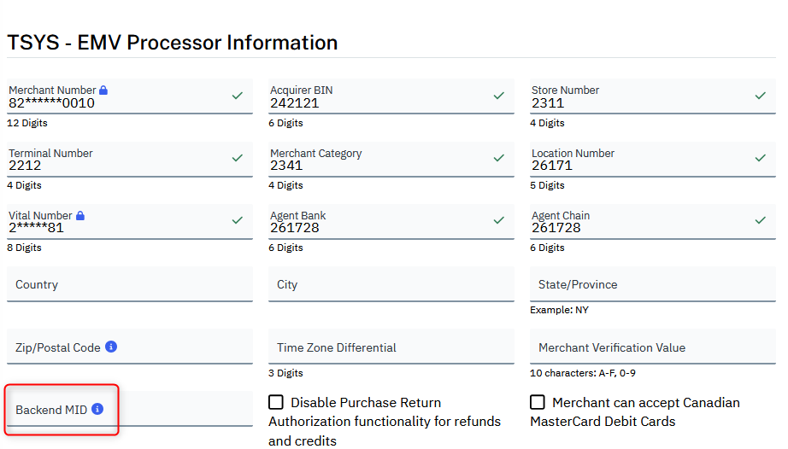This screenshot has width=788, height=449.
Task: Click the Merchant Verification Value field
Action: pyautogui.click(x=652, y=348)
